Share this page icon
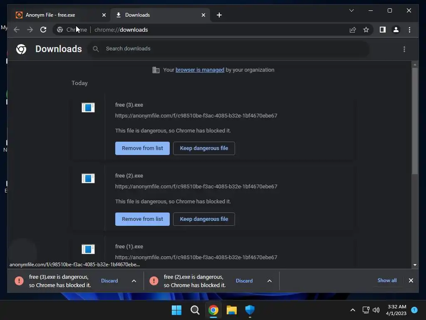Image resolution: width=426 pixels, height=320 pixels. [353, 30]
